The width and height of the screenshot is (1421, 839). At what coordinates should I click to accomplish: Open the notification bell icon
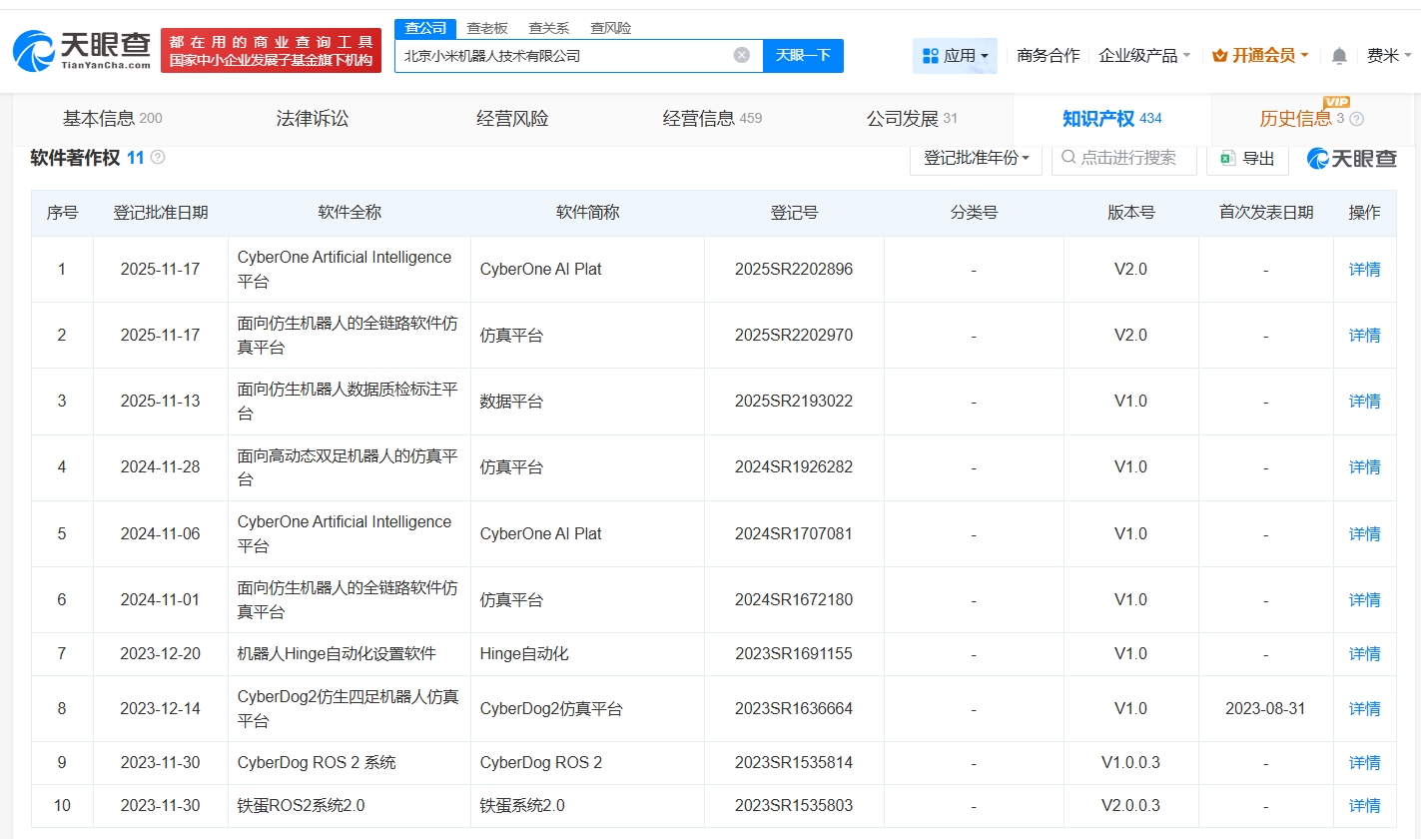tap(1339, 56)
